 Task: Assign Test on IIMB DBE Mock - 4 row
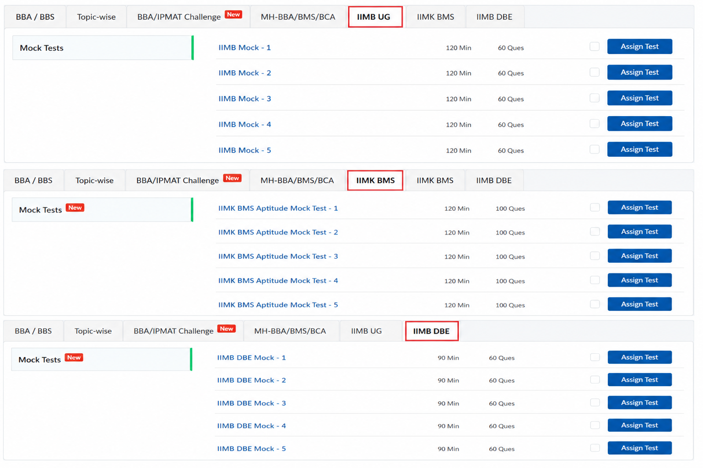click(639, 425)
